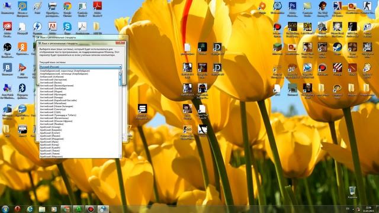Open the VKontakte desktop shortcut

[x=8, y=67]
